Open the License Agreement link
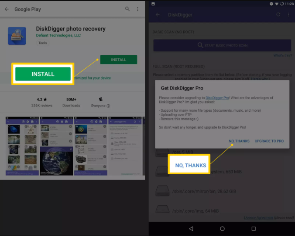The image size is (295, 236). click(258, 217)
